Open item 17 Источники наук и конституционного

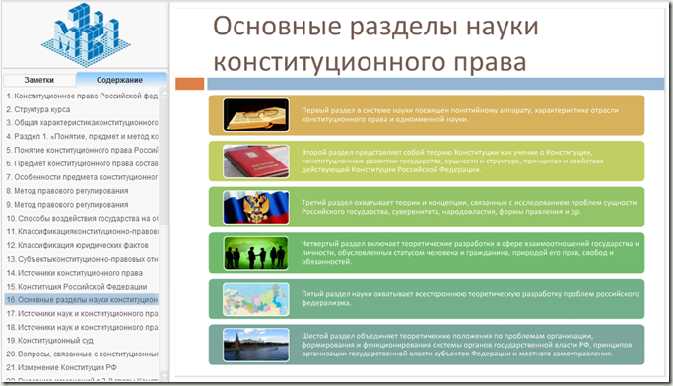82,313
